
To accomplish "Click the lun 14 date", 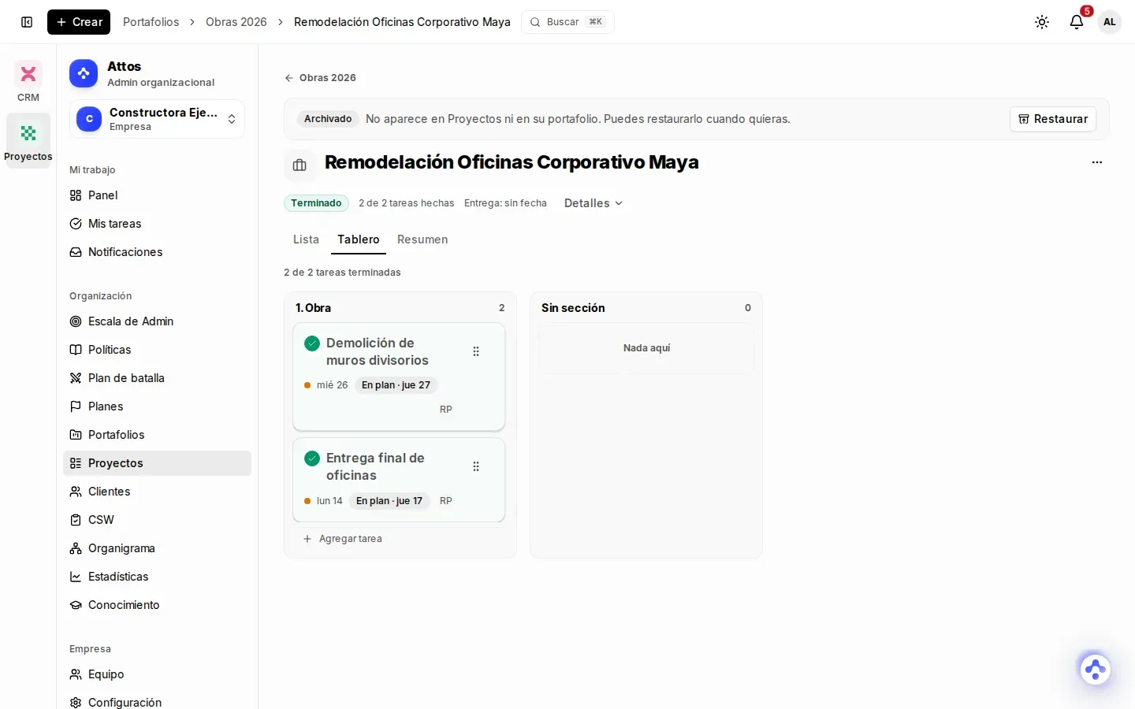I will (x=329, y=501).
